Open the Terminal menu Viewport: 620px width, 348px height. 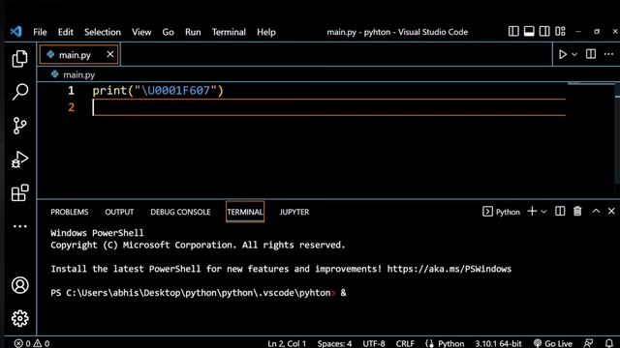pyautogui.click(x=229, y=32)
